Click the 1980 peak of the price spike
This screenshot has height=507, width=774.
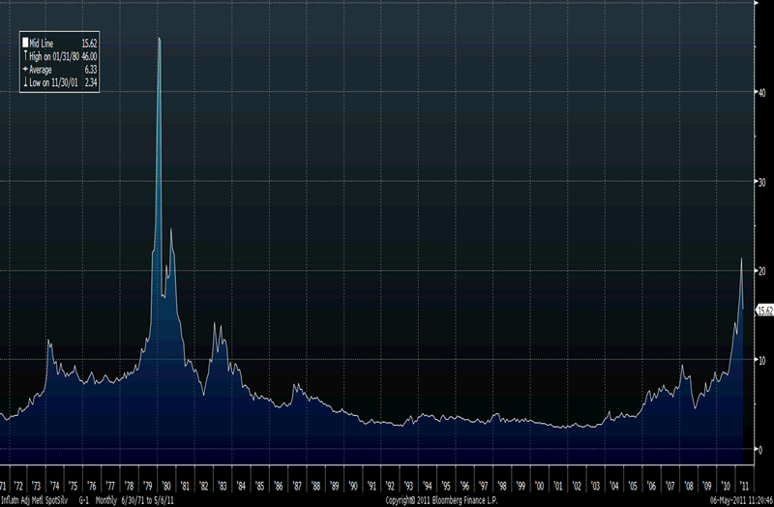click(x=159, y=39)
